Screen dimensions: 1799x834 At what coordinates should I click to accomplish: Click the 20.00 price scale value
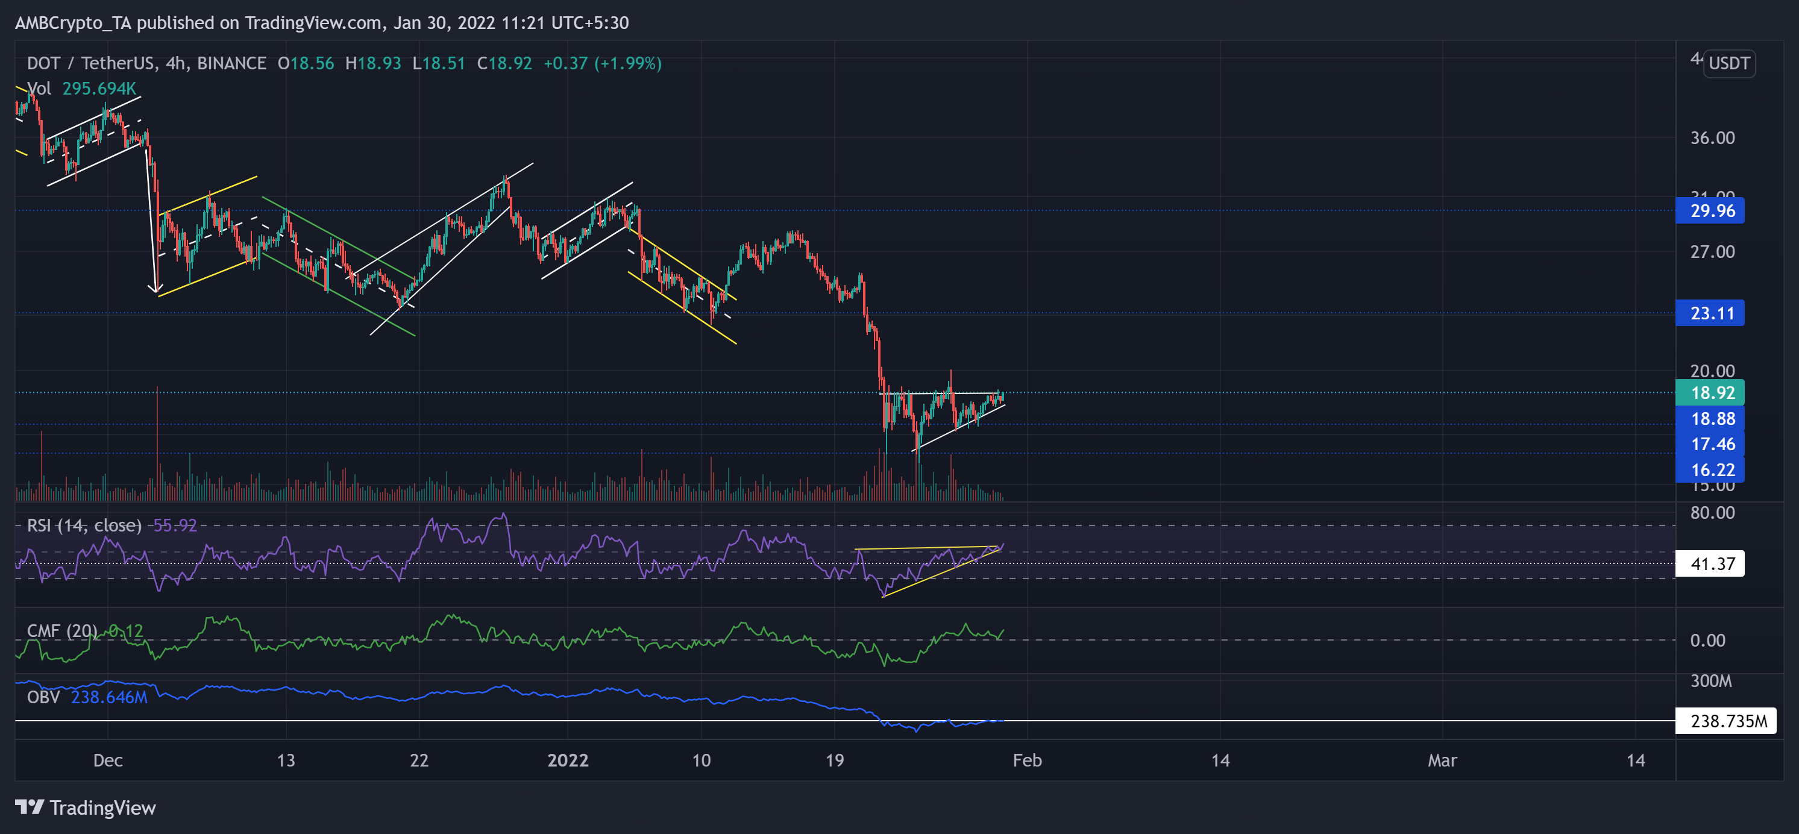1712,371
